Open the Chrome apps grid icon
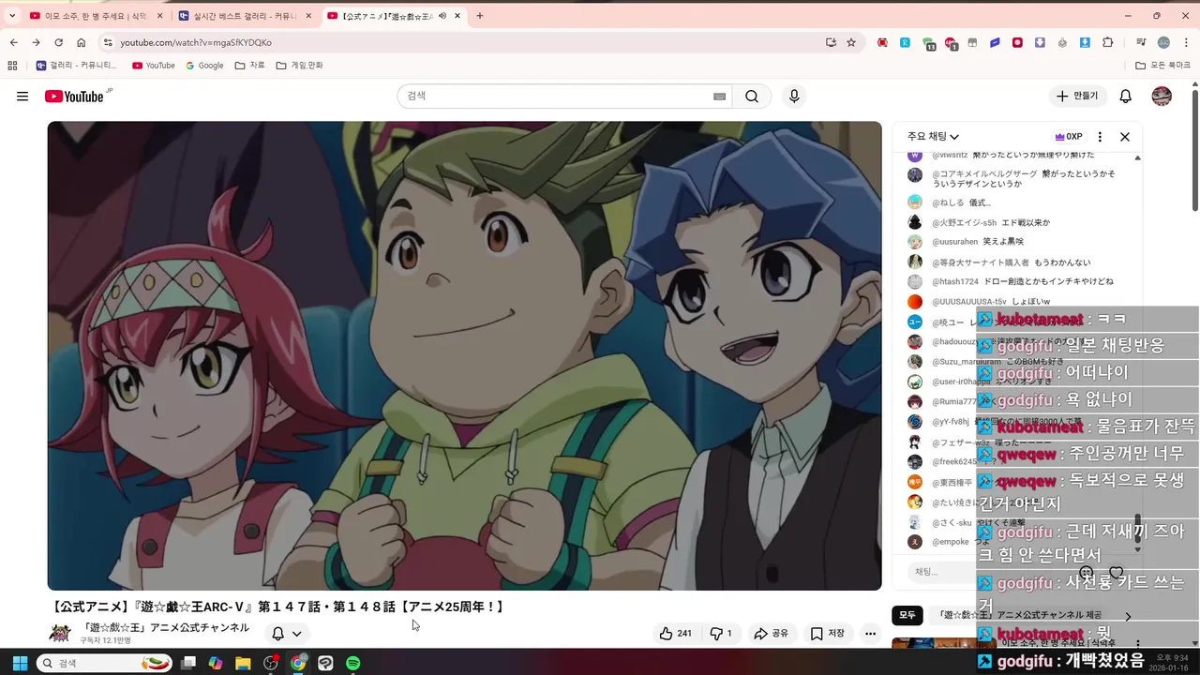Viewport: 1200px width, 675px height. (12, 66)
